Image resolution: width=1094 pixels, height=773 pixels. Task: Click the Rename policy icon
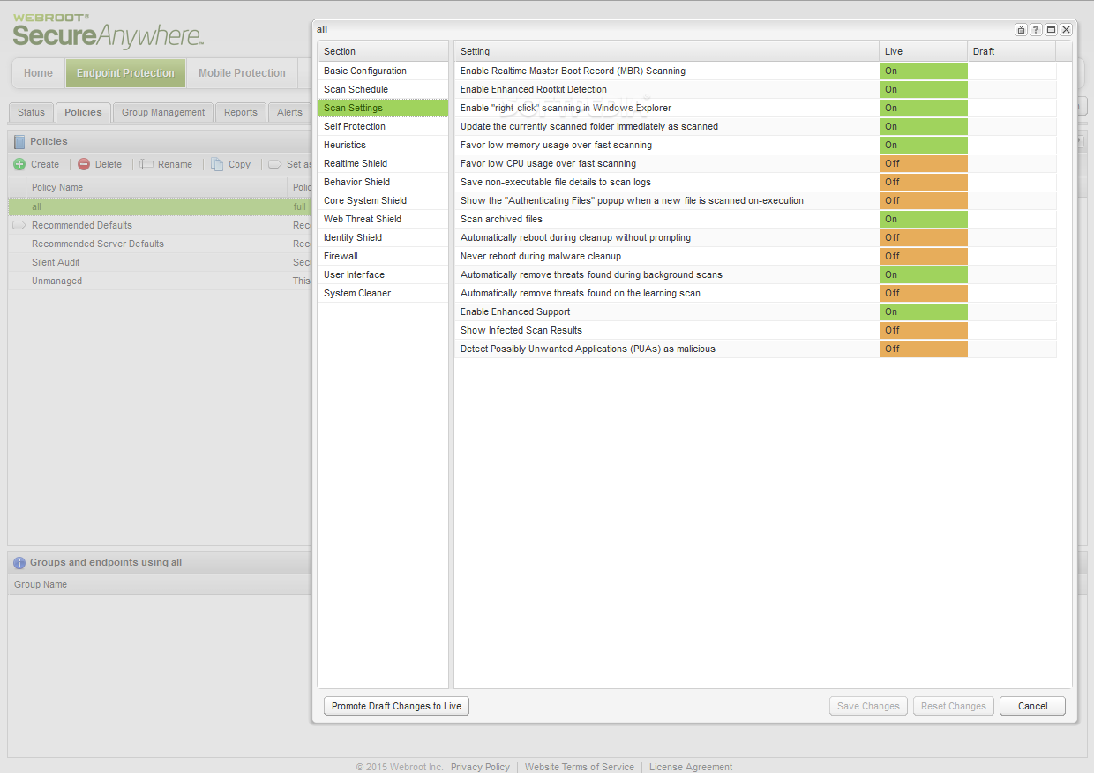tap(146, 164)
